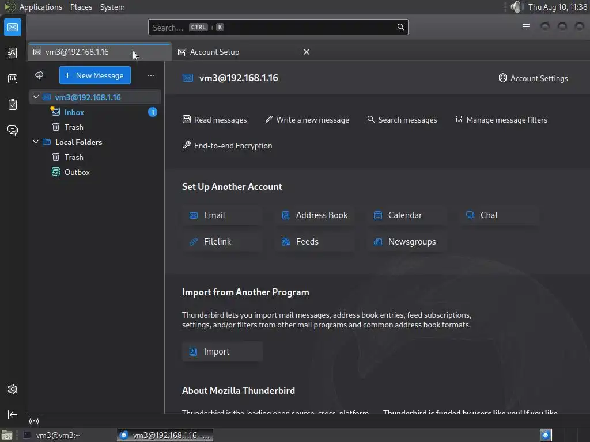The height and width of the screenshot is (442, 590).
Task: Open the Applications menu
Action: pyautogui.click(x=41, y=7)
